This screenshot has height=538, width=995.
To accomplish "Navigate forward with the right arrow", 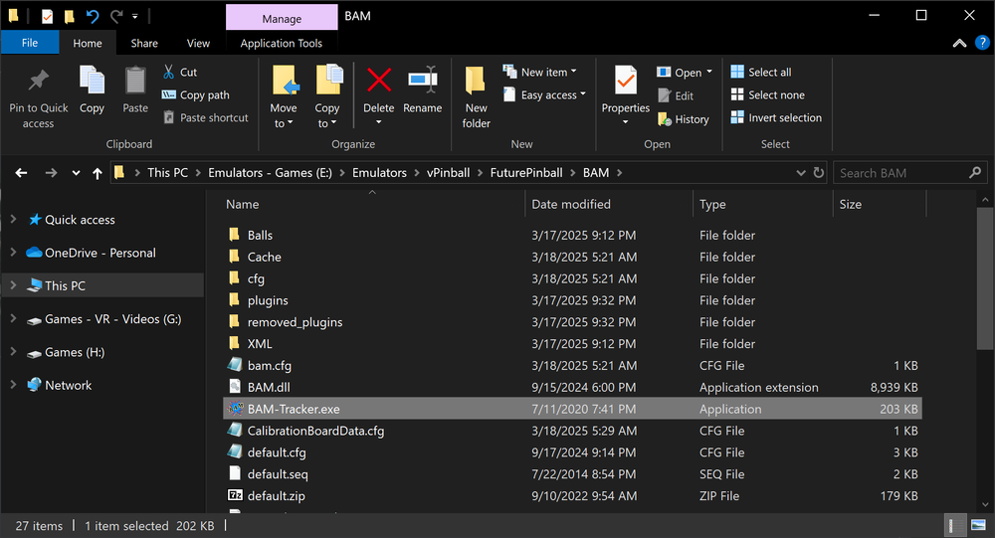I will click(52, 173).
